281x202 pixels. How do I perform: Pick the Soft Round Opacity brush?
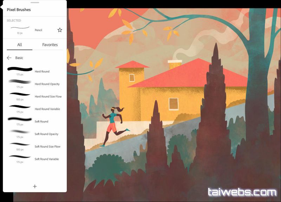[x=46, y=134]
